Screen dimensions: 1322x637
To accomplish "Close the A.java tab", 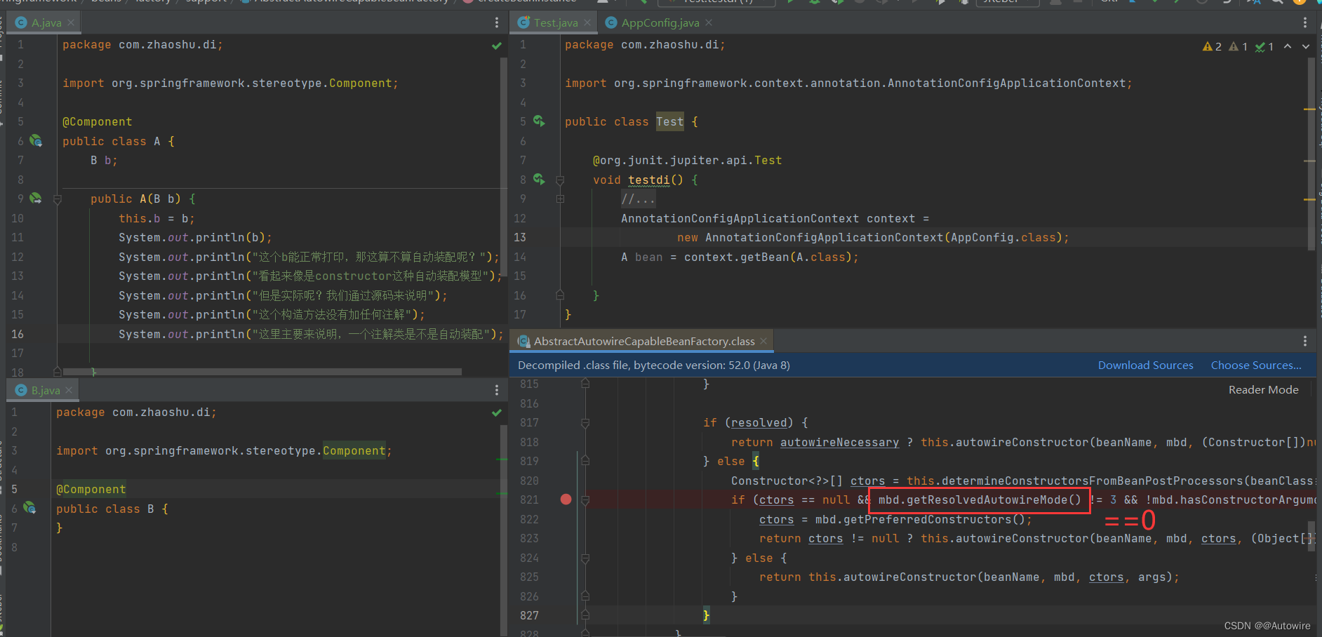I will pos(71,22).
